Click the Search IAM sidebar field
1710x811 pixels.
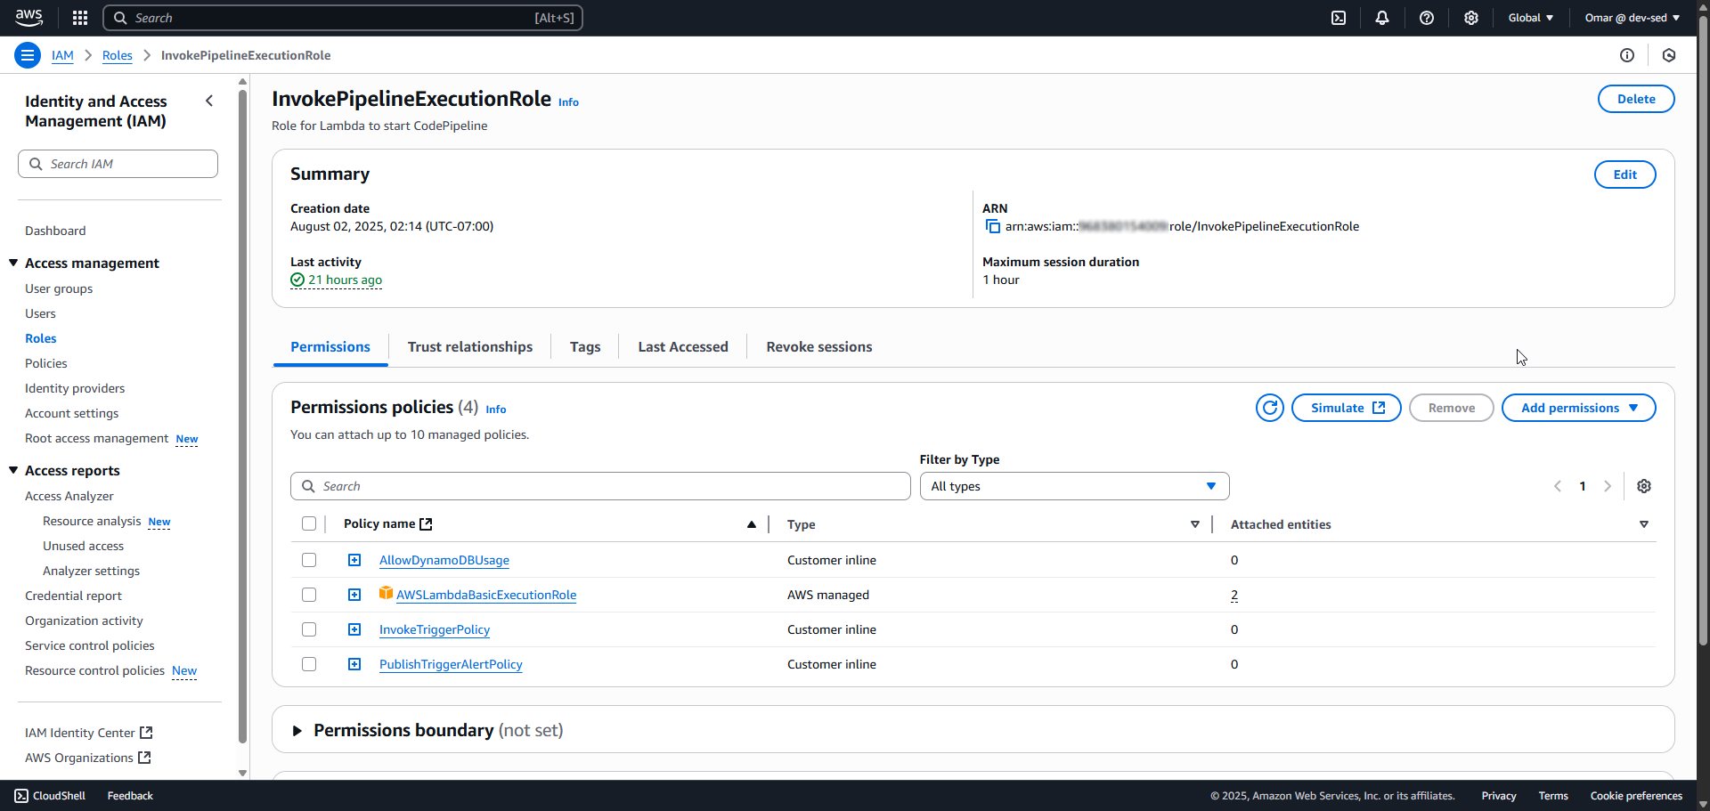tap(118, 164)
